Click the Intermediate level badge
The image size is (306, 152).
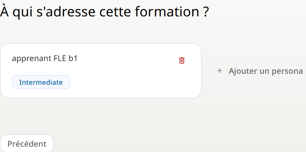point(41,82)
